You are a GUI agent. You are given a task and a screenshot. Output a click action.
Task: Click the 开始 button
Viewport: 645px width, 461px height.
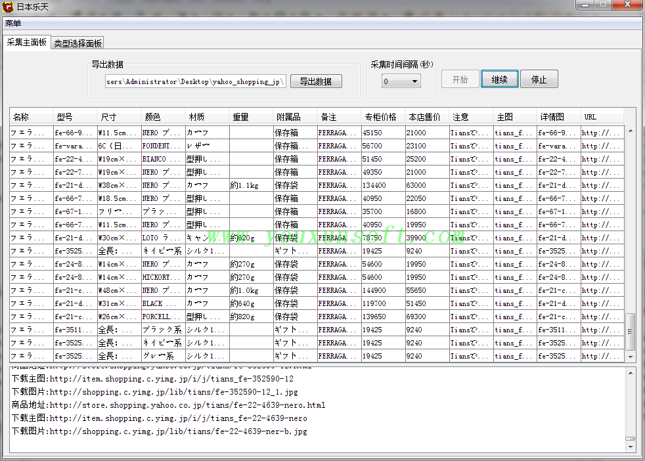tap(460, 79)
